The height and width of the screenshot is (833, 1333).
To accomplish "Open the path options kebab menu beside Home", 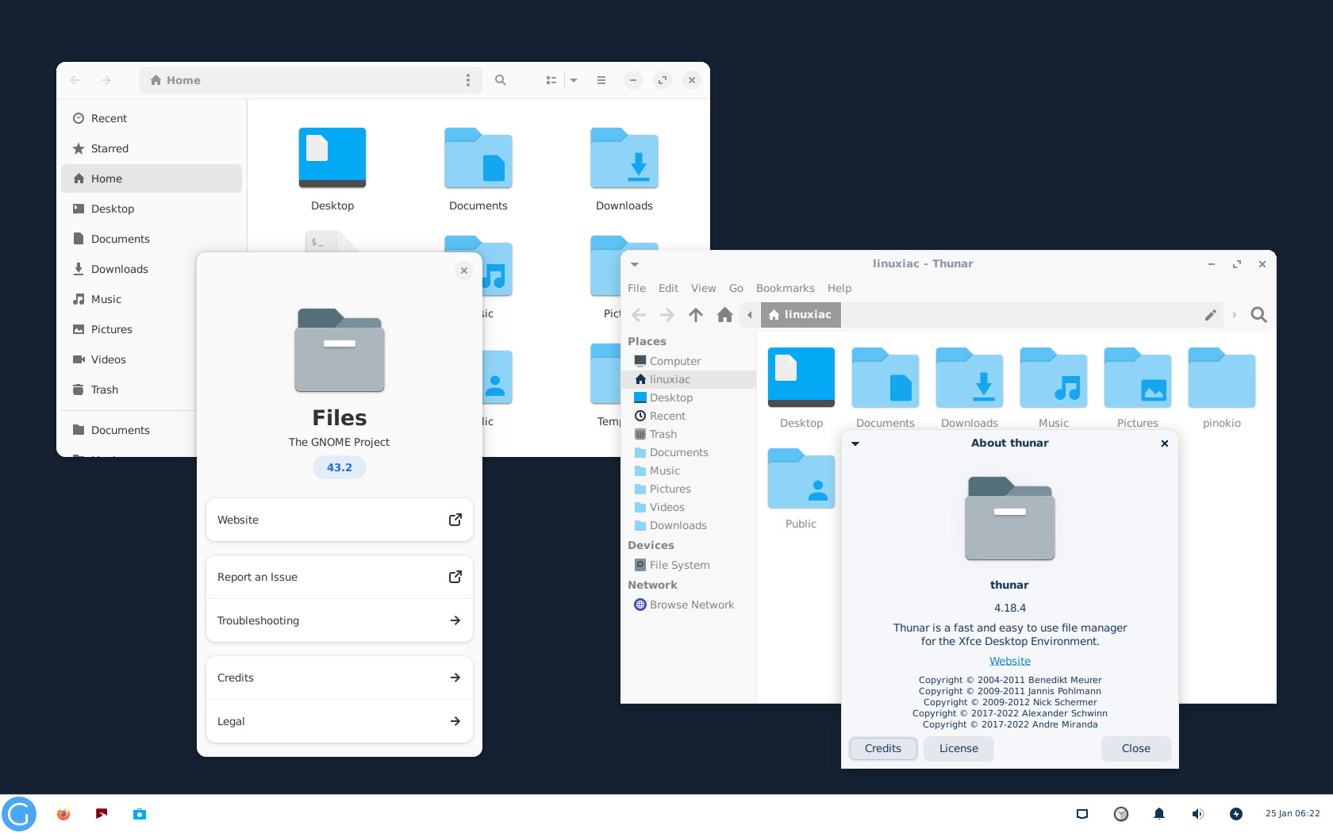I will 468,80.
